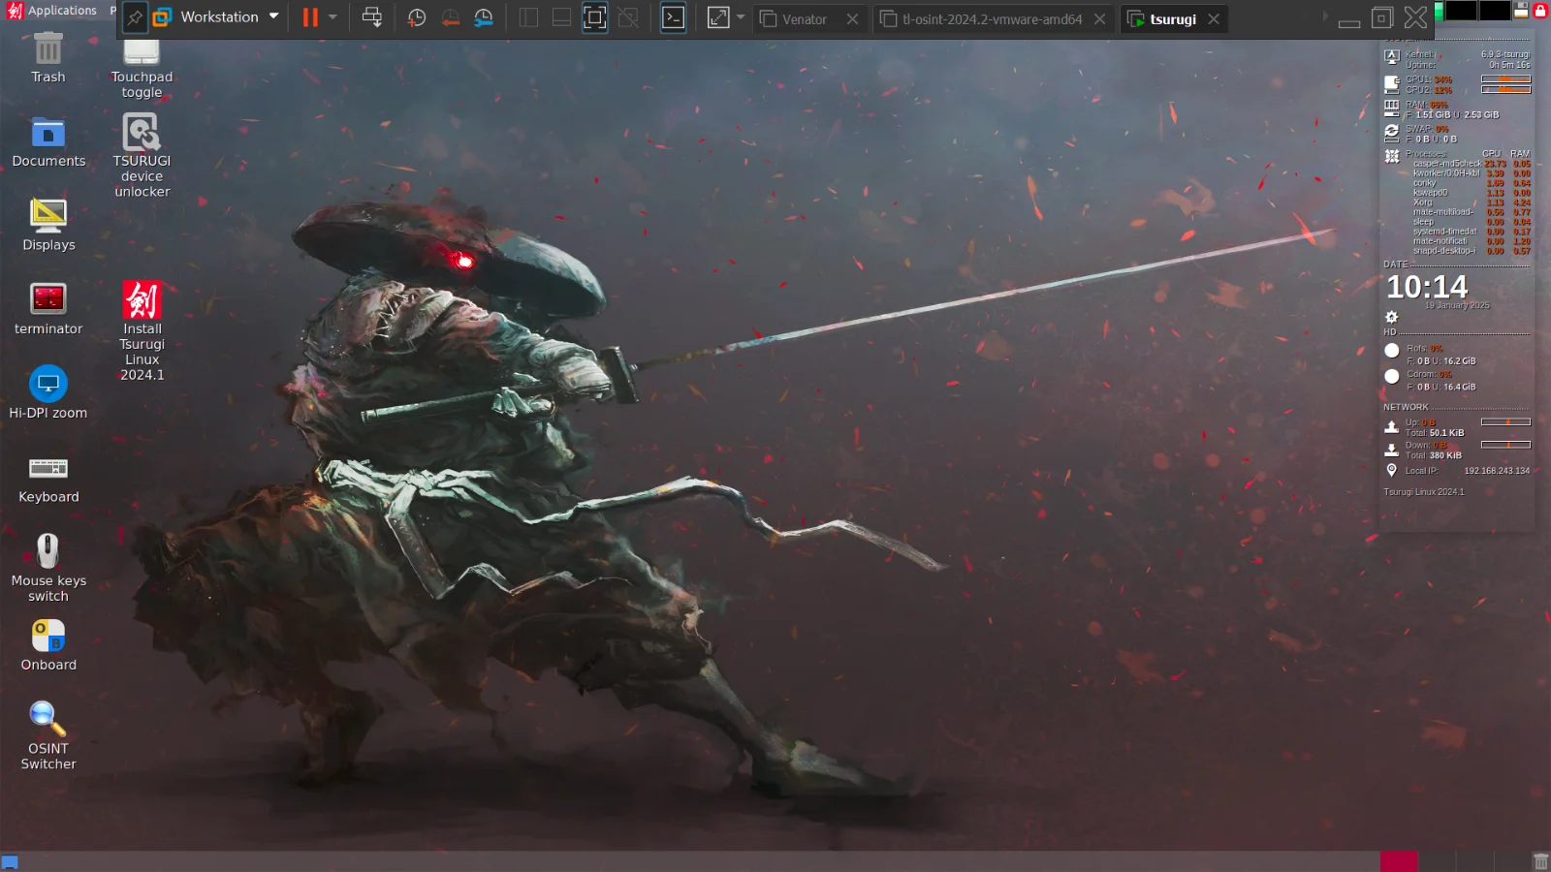The image size is (1551, 872).
Task: Take a snapshot of the VM
Action: coord(417,17)
